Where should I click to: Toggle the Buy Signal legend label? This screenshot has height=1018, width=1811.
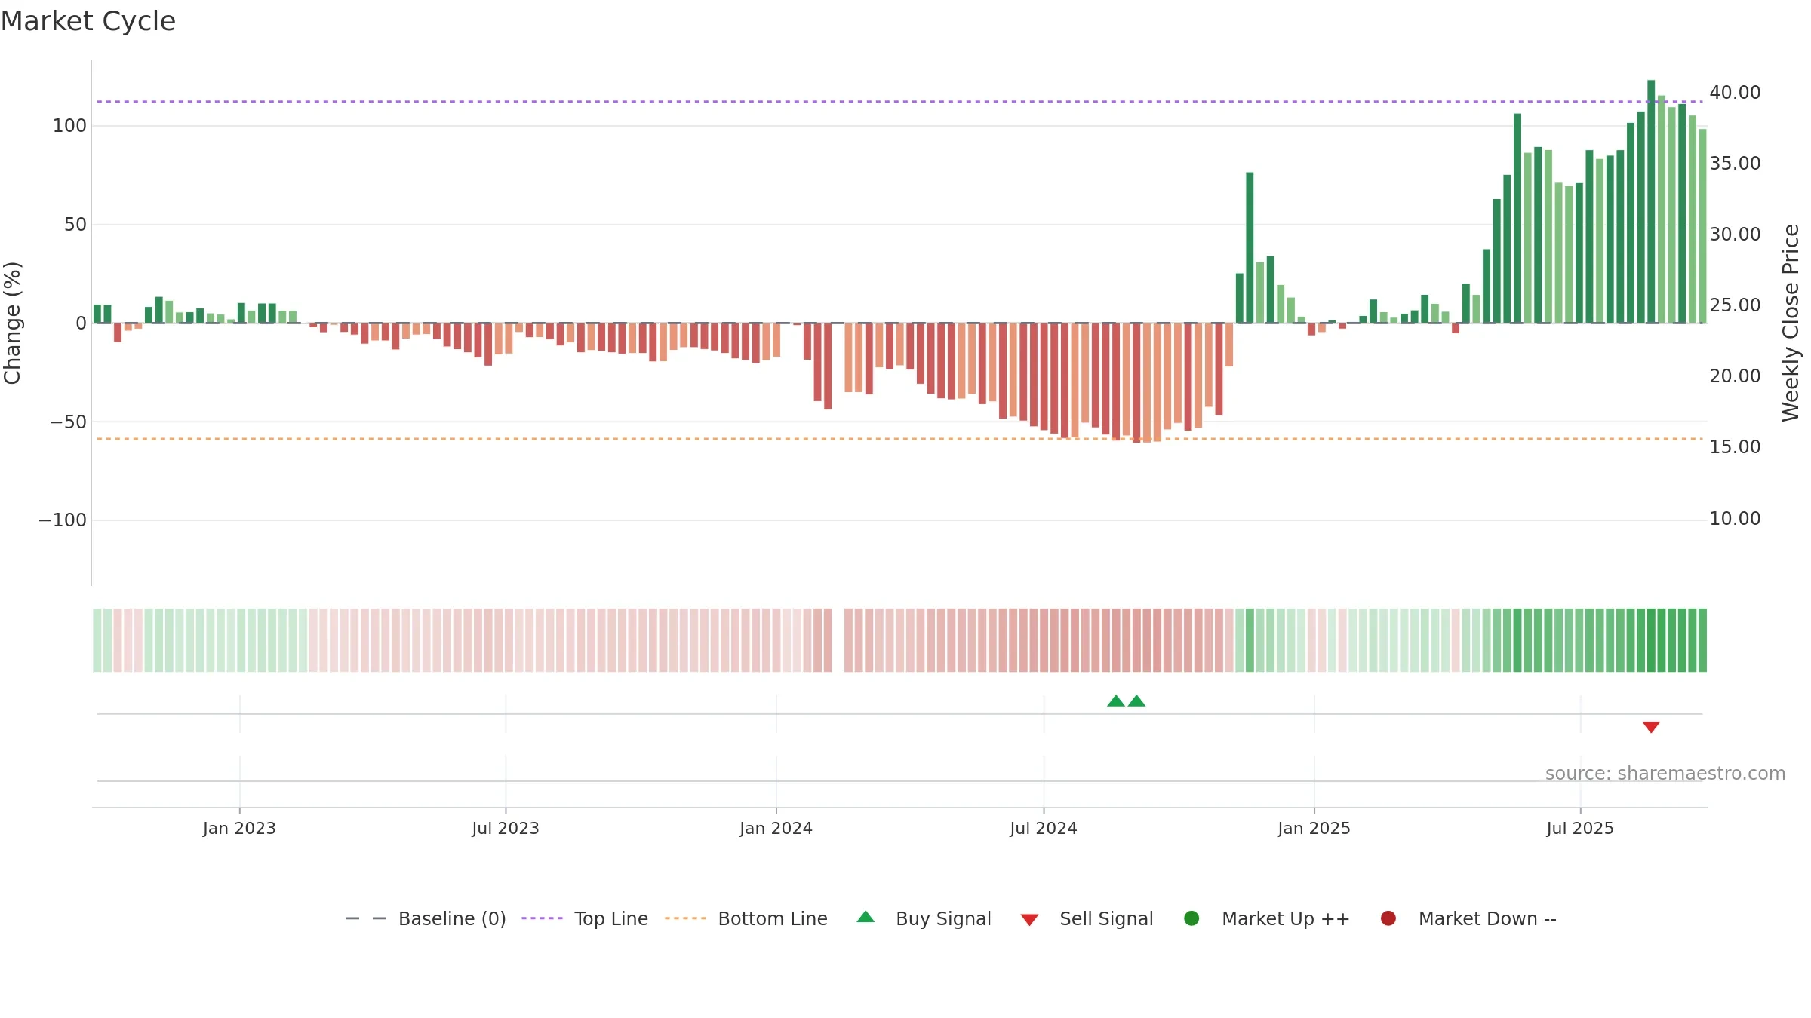pos(943,919)
